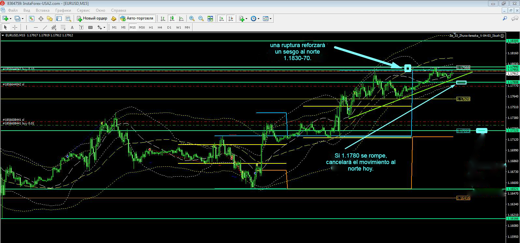520x243 pixels.
Task: Open Сервис menu
Action: pos(83,10)
